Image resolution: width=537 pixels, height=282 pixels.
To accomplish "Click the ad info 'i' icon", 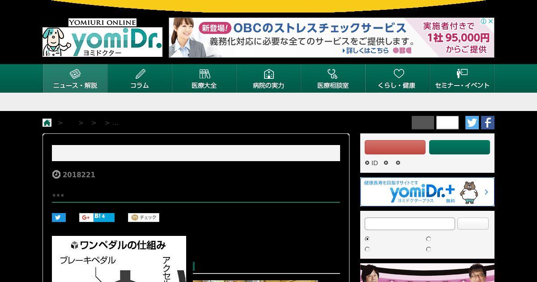I will click(484, 21).
